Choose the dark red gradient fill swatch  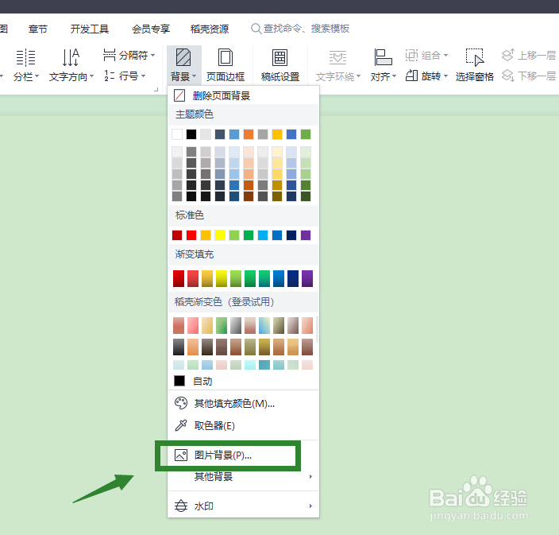179,278
